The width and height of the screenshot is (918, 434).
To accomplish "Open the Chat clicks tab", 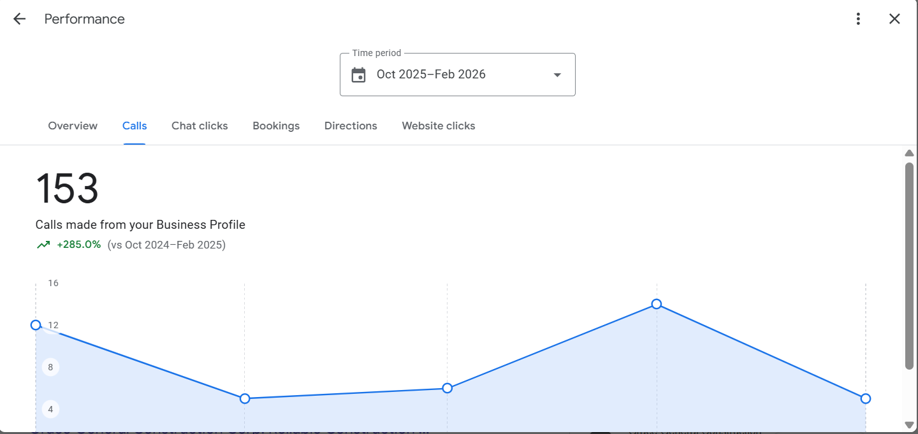I will (x=200, y=126).
